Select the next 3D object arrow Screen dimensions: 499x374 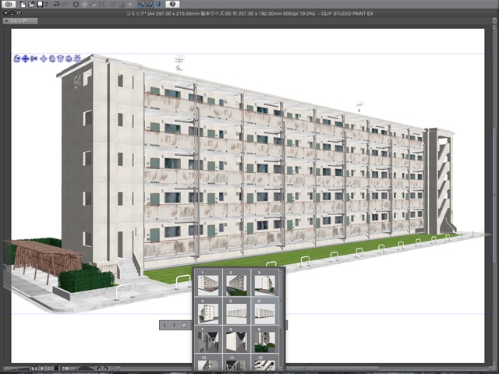coord(174,325)
